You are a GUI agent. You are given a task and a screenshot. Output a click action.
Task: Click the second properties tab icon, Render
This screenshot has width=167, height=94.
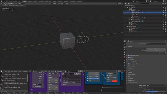coord(125,47)
